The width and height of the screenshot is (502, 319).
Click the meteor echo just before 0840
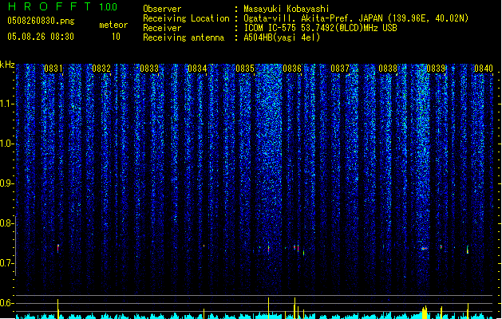(468, 250)
